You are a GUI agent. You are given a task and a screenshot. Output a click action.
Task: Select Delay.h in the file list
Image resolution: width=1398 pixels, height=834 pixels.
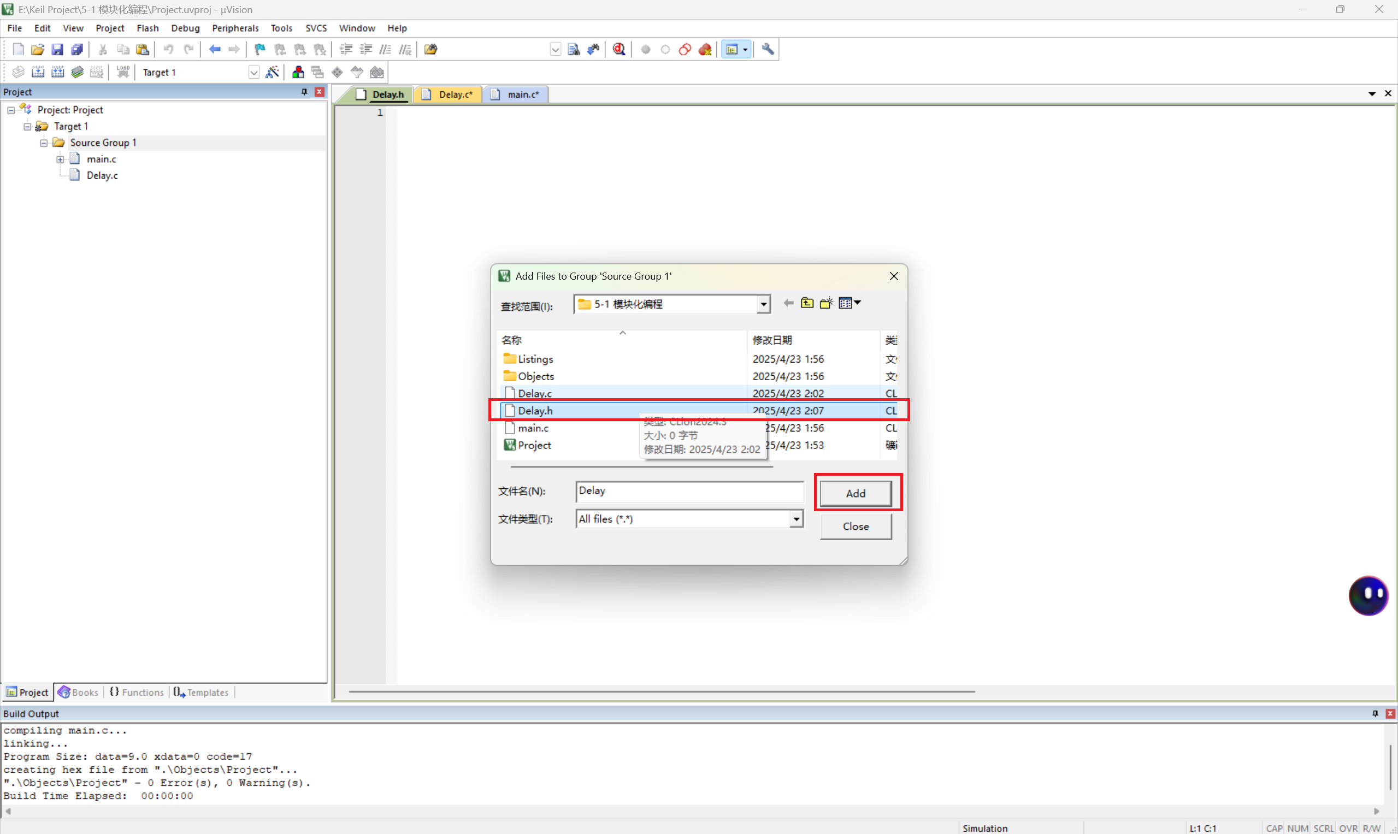click(535, 411)
